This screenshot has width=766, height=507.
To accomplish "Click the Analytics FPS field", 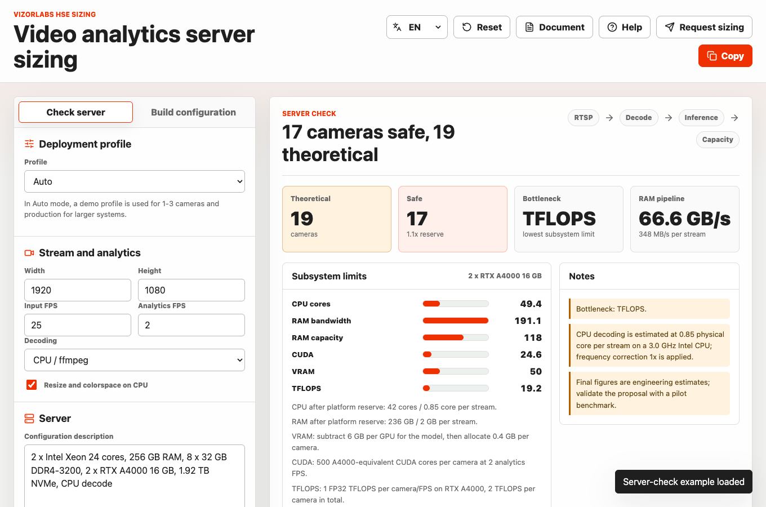I will (x=191, y=325).
